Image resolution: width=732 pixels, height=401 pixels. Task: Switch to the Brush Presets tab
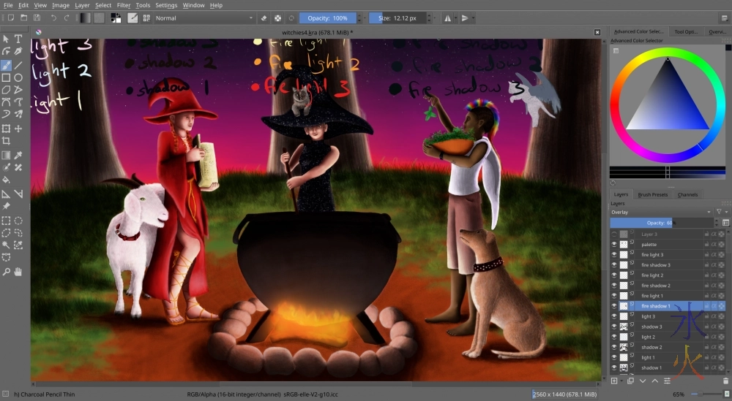(x=652, y=195)
